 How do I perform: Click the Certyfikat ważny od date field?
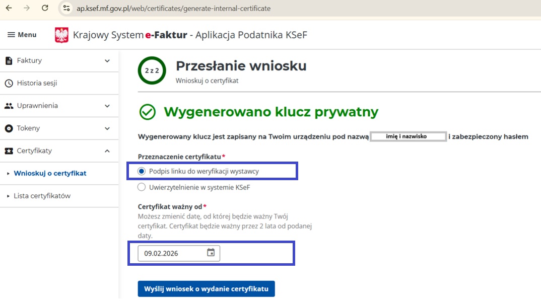click(171, 253)
